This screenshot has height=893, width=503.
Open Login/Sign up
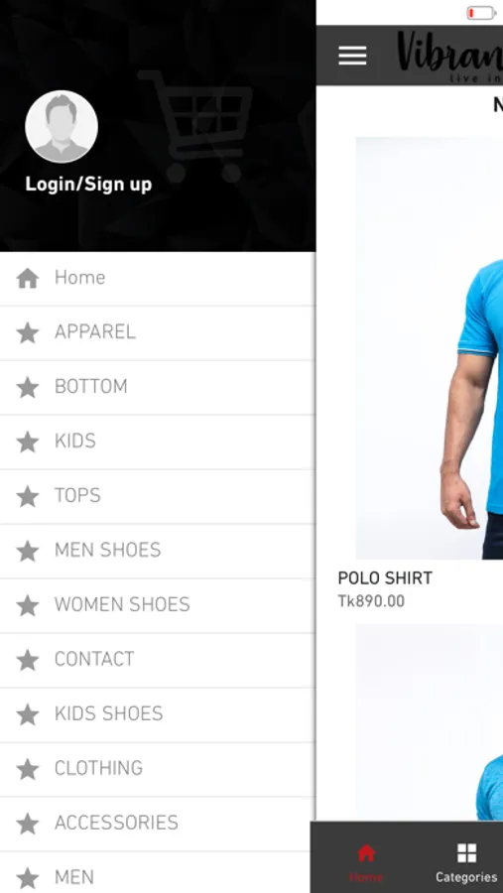point(88,184)
